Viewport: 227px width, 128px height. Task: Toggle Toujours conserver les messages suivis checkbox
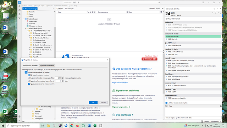(29, 84)
